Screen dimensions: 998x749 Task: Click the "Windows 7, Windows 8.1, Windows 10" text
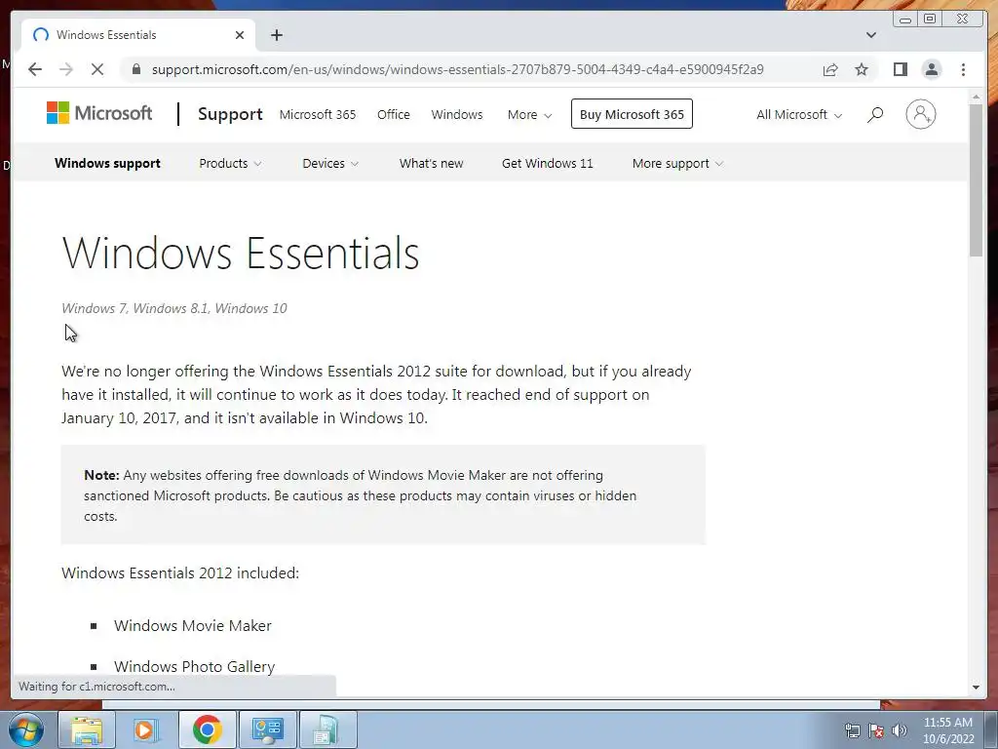174,308
